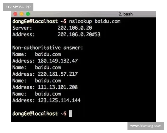The width and height of the screenshot is (167, 133).
Task: Click the '2. bash' window title
Action: (126, 14)
